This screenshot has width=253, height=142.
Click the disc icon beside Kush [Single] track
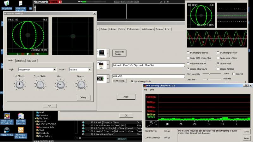(x=83, y=122)
